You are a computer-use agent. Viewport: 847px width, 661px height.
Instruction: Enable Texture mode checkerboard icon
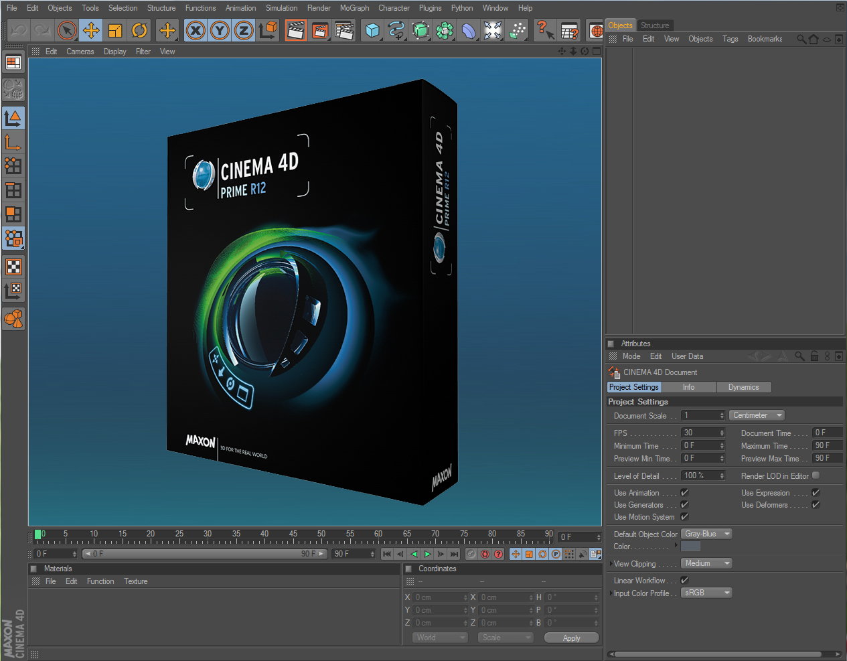point(13,267)
